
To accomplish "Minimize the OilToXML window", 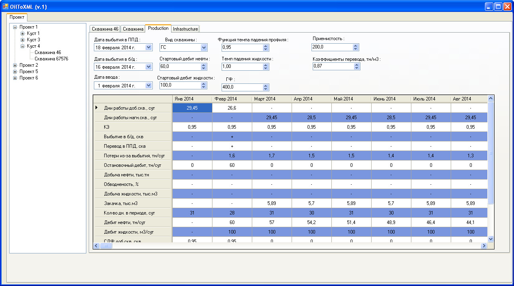I will pyautogui.click(x=489, y=6).
